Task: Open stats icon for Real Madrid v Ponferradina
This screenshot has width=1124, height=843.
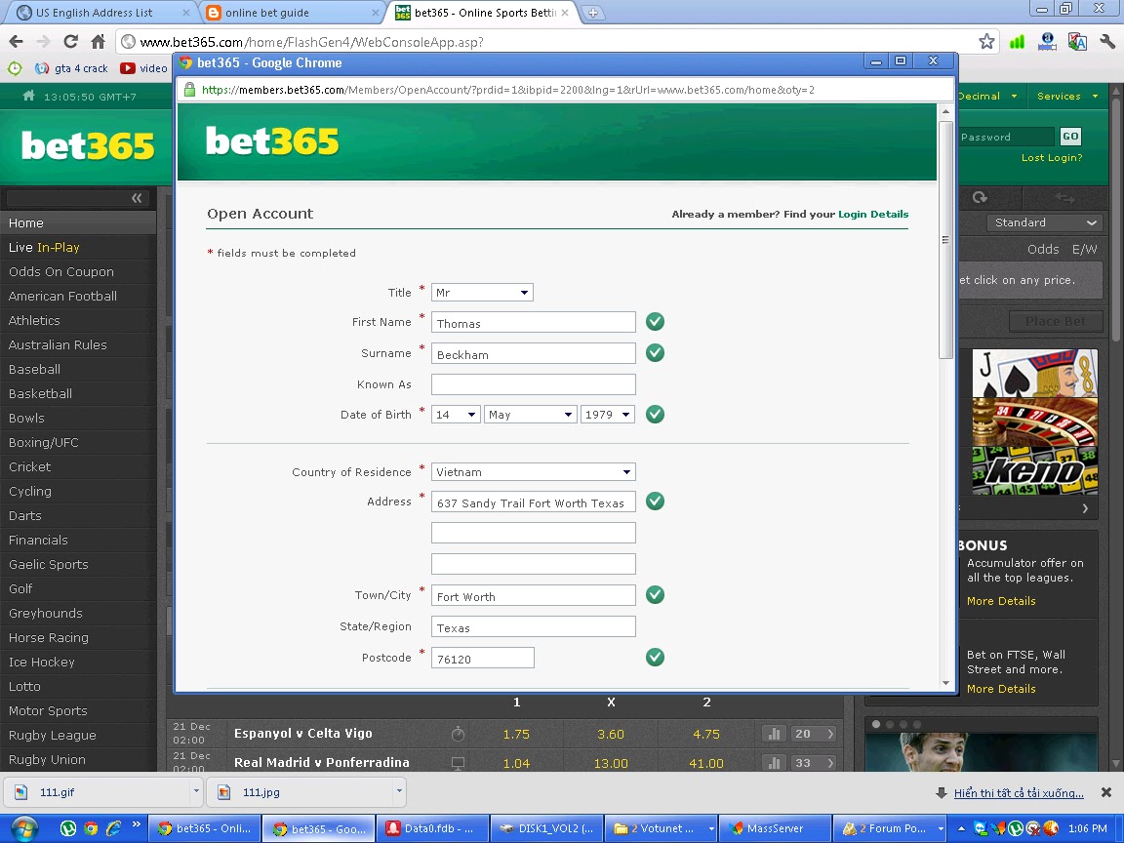Action: [774, 763]
